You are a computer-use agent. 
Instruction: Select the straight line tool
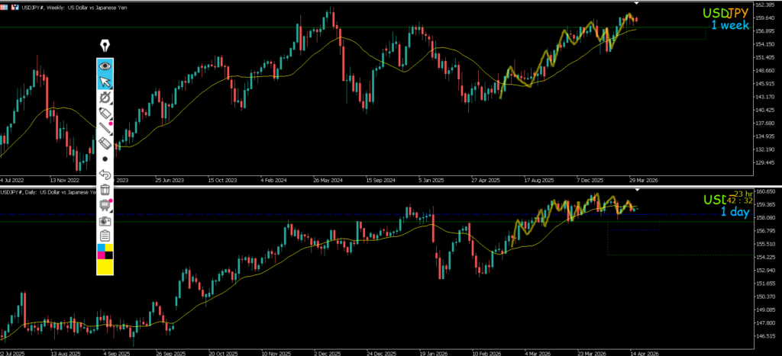(x=105, y=128)
